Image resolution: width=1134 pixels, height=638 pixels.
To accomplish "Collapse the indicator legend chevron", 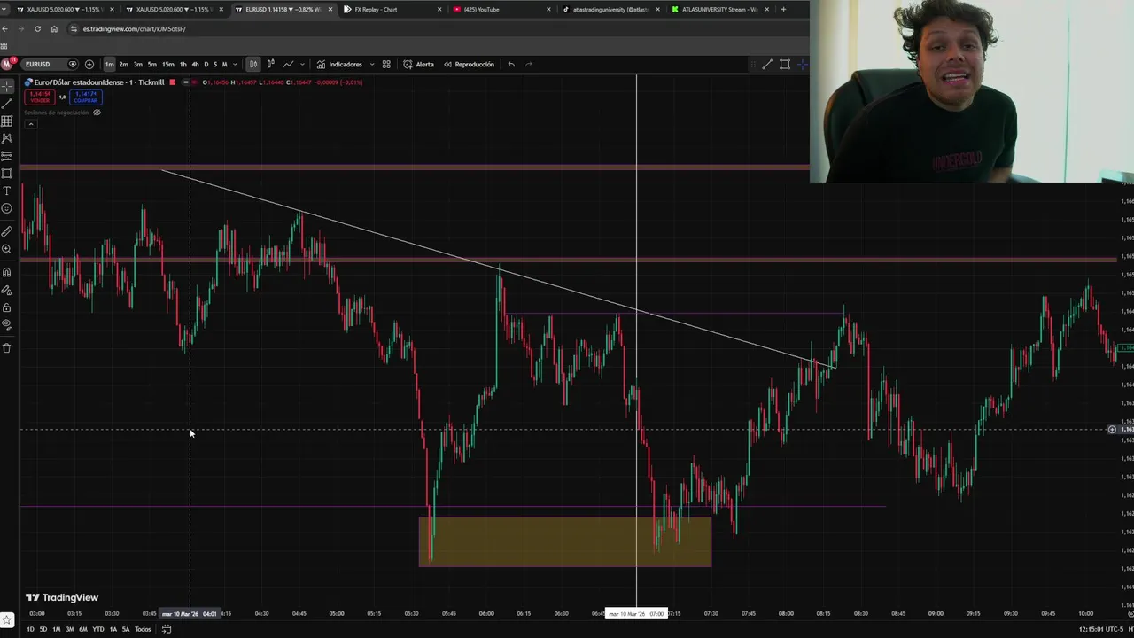I will click(30, 124).
